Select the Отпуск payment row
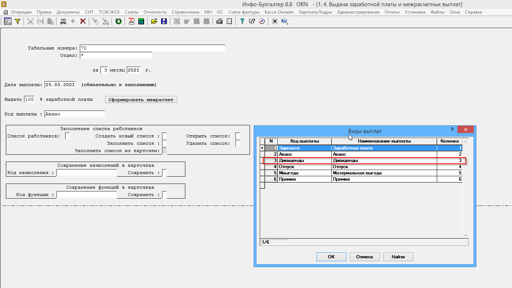 click(x=361, y=167)
